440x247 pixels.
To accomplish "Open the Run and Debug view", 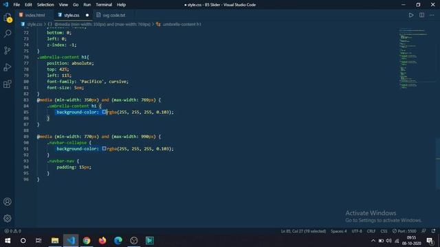I will (x=8, y=67).
